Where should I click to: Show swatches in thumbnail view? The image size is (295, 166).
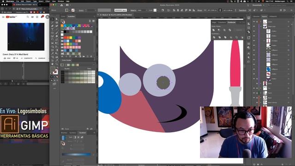[x=93, y=21]
